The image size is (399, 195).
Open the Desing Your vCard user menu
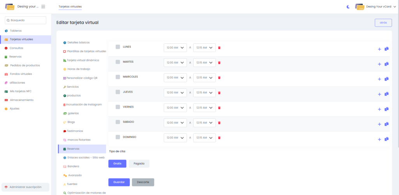(x=376, y=7)
